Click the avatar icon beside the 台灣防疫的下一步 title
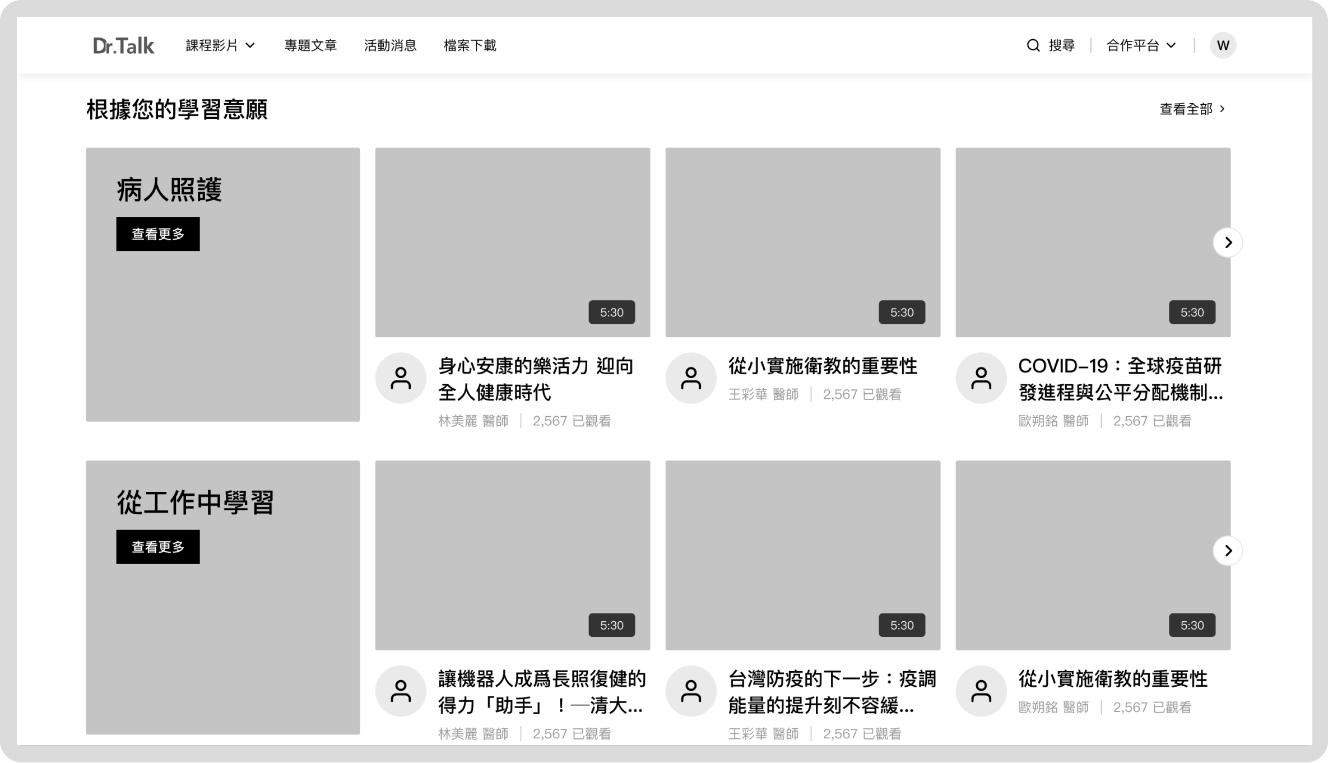Image resolution: width=1328 pixels, height=763 pixels. click(x=690, y=691)
